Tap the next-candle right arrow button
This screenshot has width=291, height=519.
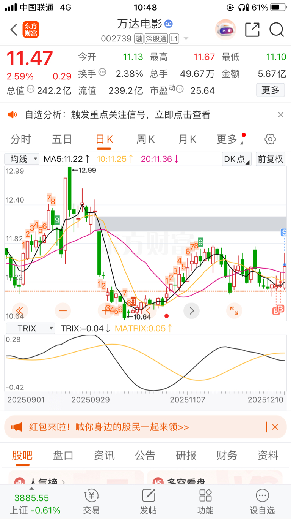click(191, 311)
